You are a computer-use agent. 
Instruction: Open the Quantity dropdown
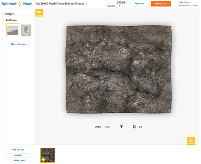[x=120, y=6]
